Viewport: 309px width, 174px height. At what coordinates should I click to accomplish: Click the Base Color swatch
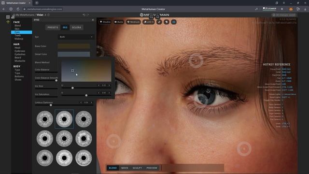(x=74, y=46)
